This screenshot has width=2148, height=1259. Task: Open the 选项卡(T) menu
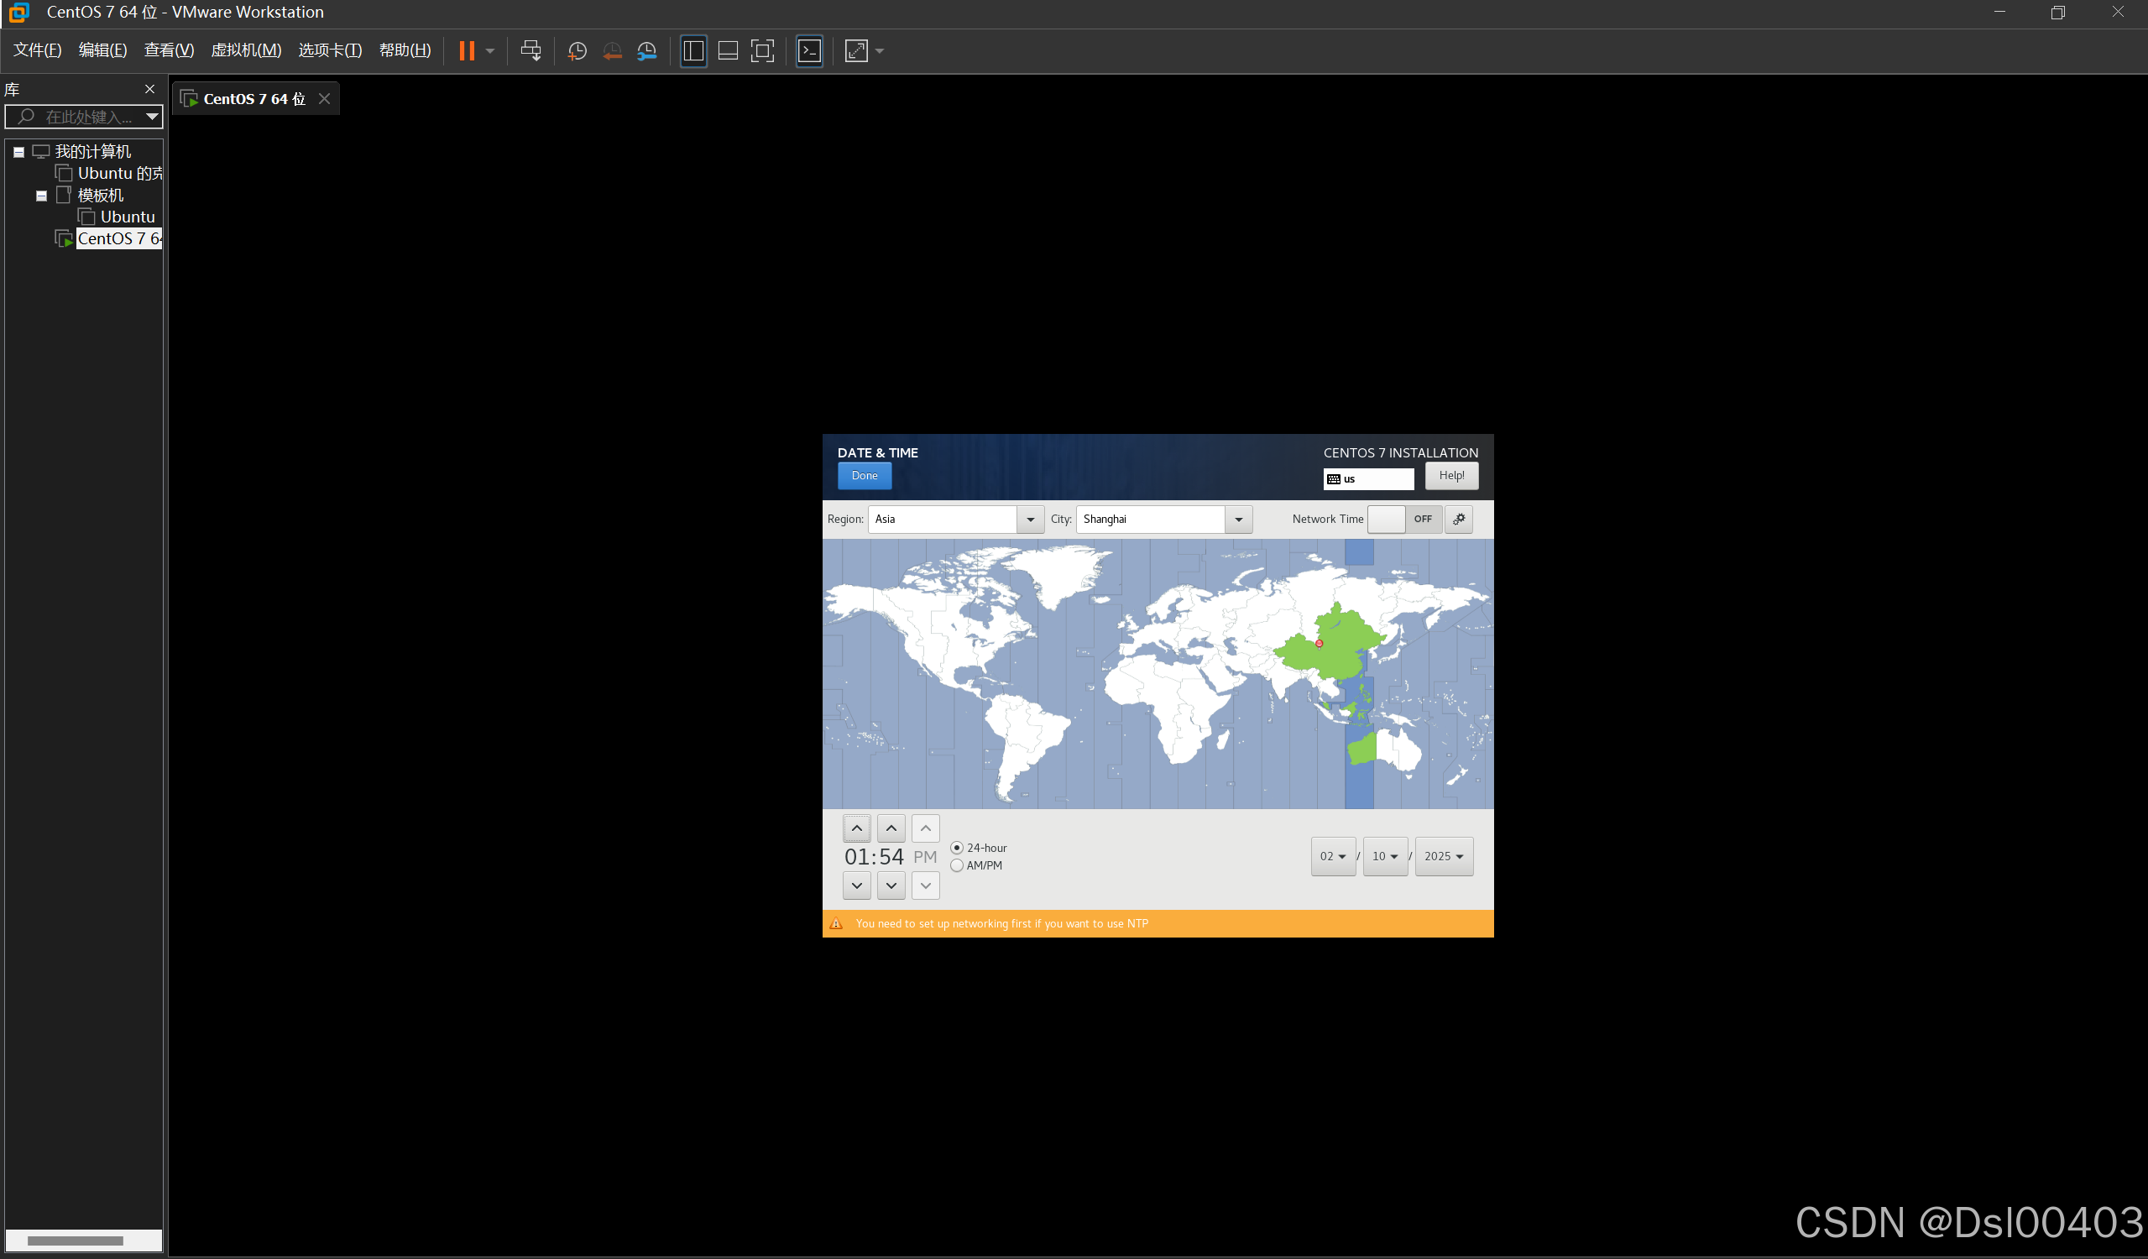point(330,50)
